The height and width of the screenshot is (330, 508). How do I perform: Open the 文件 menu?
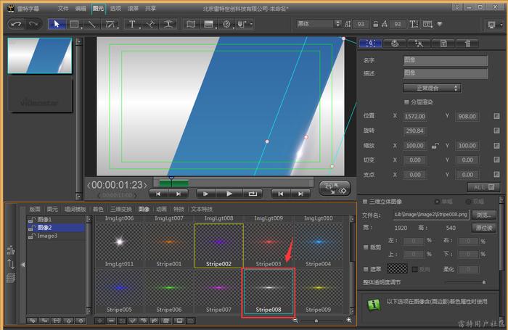[63, 9]
